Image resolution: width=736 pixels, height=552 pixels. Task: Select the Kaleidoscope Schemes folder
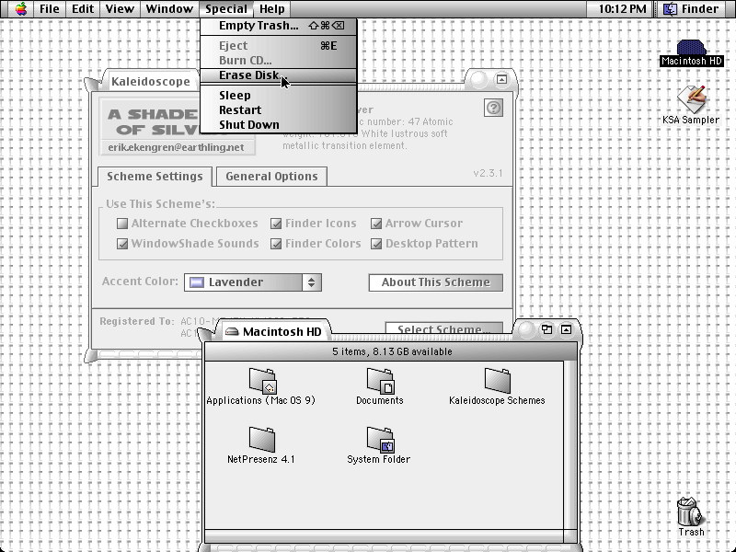(x=497, y=386)
